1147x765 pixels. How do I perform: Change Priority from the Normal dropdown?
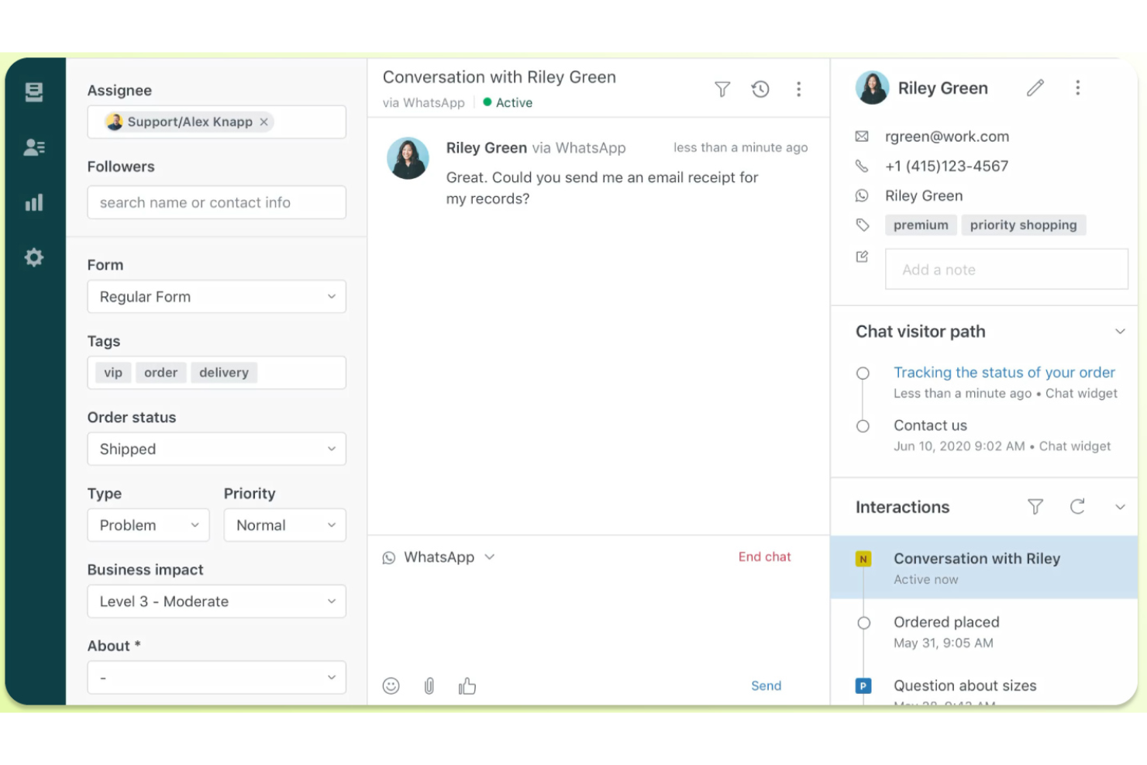click(x=284, y=525)
